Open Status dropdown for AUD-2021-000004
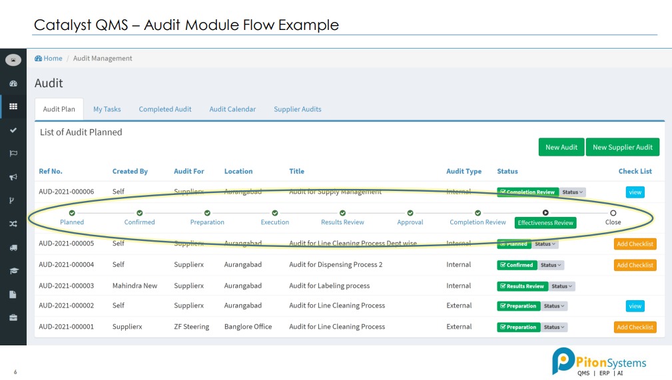The height and width of the screenshot is (380, 672). coord(551,265)
